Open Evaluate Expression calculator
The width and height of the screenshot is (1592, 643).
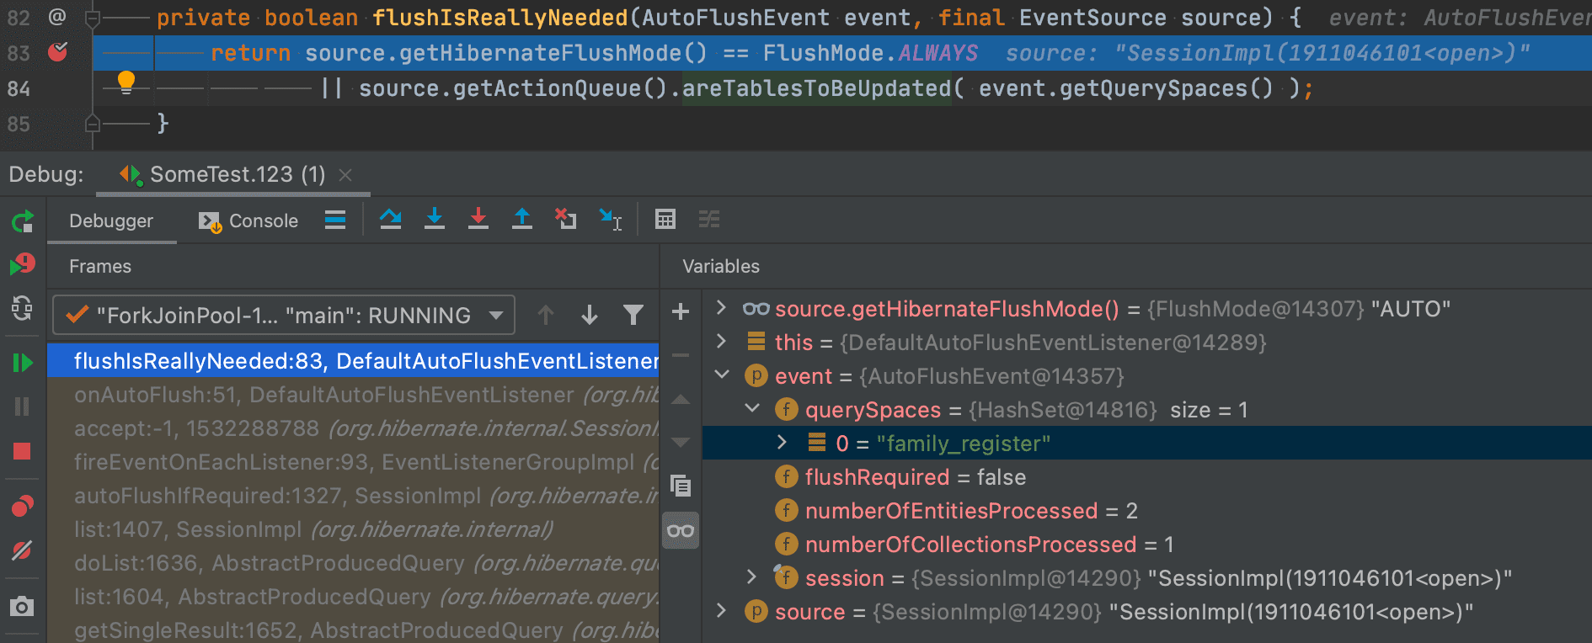pos(665,220)
